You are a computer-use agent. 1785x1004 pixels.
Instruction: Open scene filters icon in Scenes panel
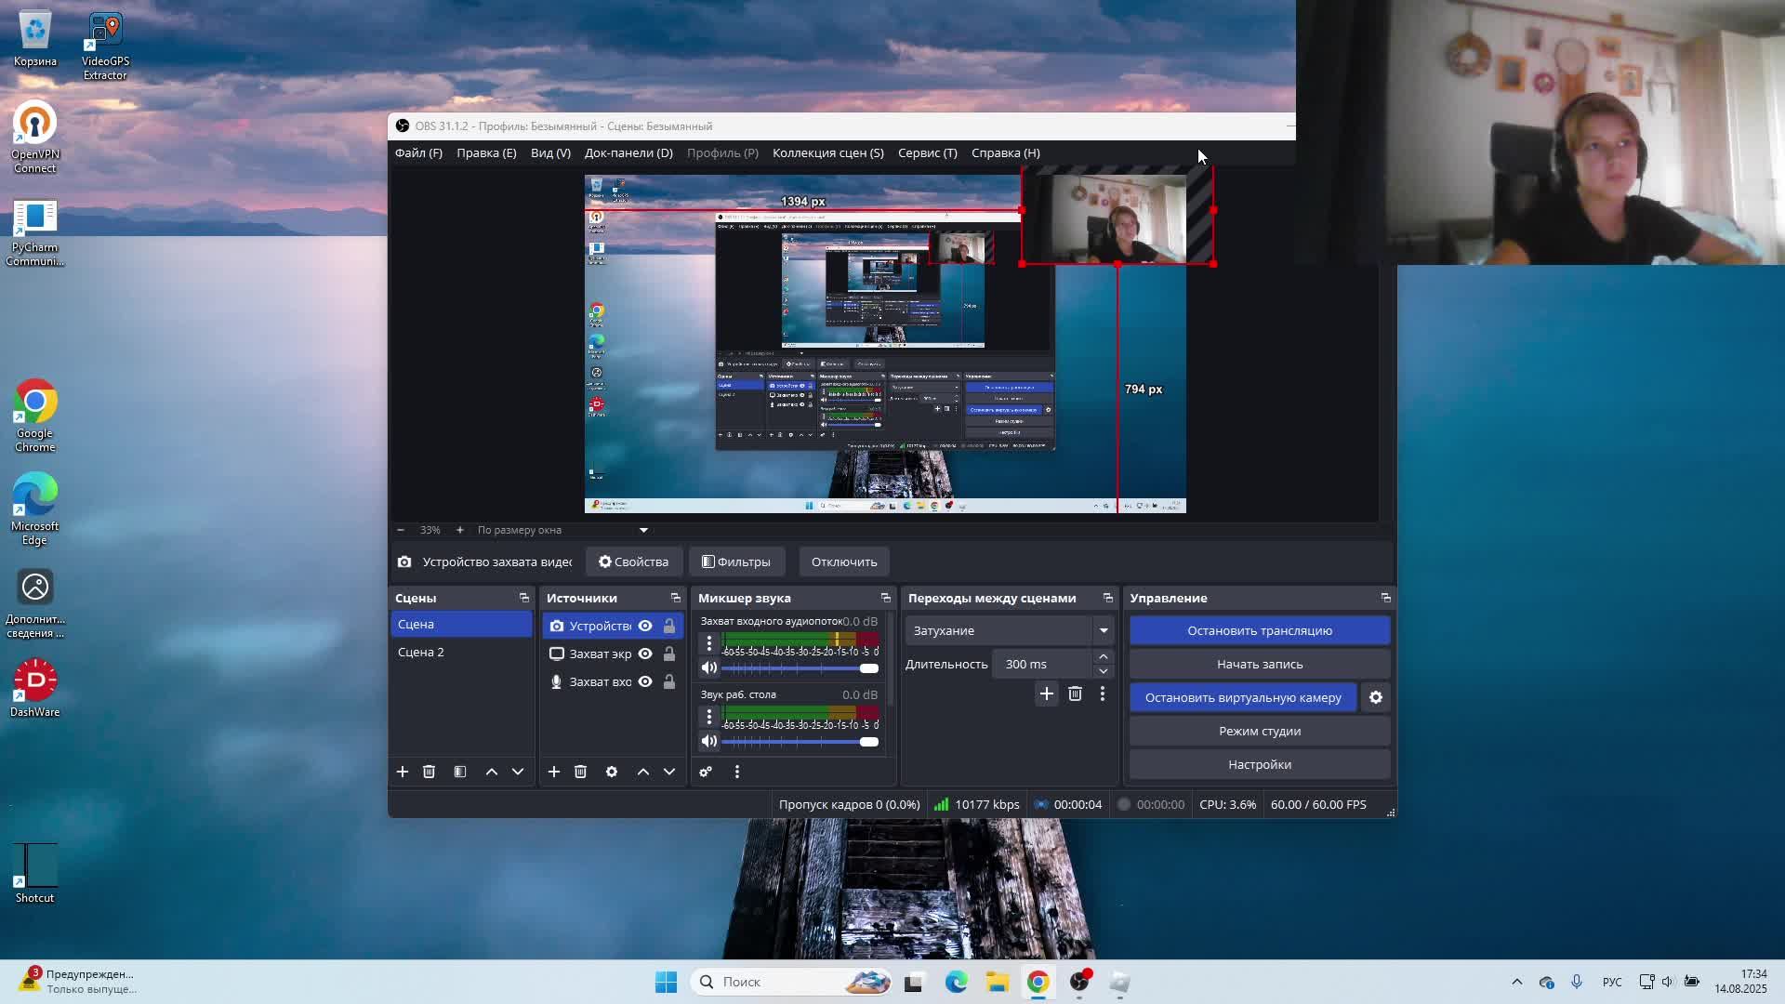460,772
